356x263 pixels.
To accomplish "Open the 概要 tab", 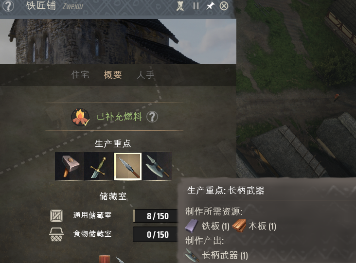I will pyautogui.click(x=113, y=75).
